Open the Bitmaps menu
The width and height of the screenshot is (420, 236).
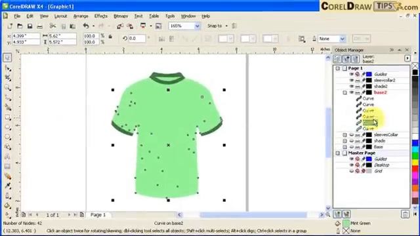pyautogui.click(x=121, y=16)
